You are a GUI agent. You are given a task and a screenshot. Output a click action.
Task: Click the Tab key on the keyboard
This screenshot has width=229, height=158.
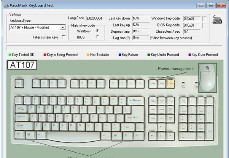click(21, 109)
